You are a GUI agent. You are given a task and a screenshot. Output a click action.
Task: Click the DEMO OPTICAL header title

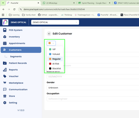18,22
